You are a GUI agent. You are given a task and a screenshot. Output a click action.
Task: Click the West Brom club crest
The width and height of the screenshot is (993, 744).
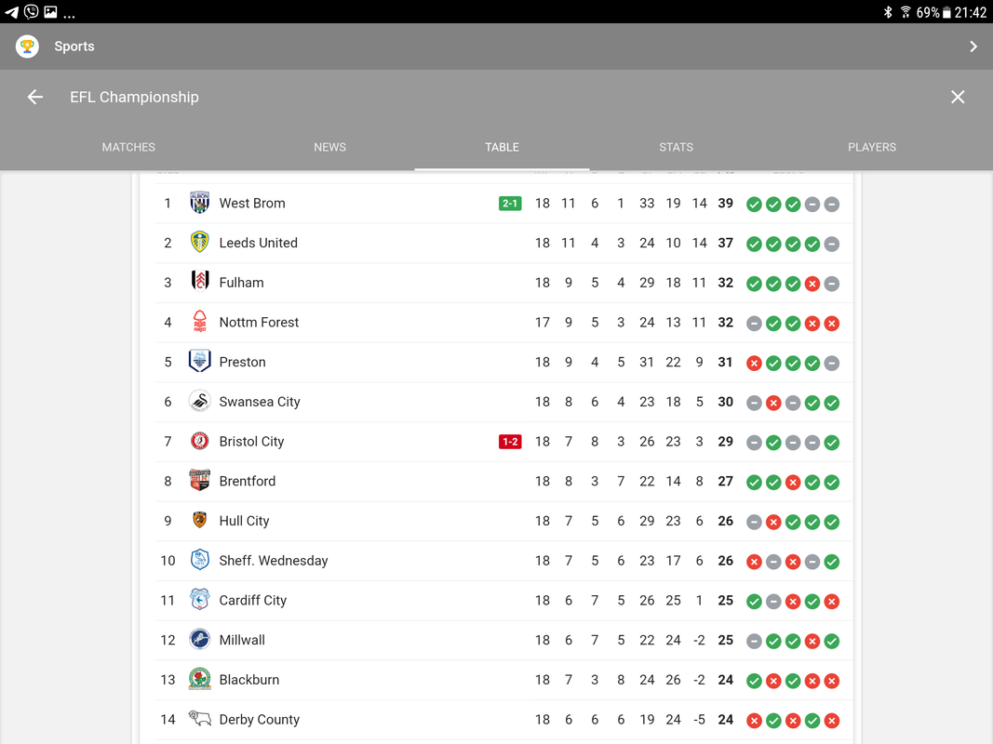pos(199,203)
